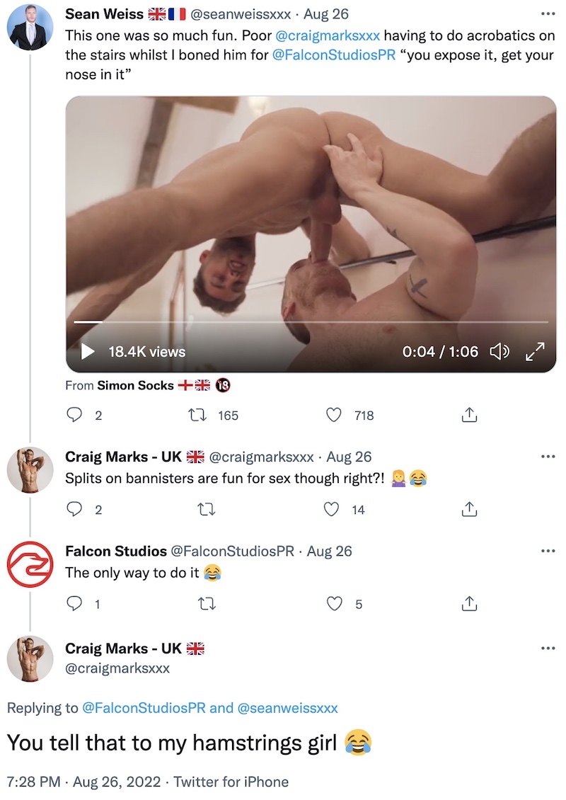
Task: Seek on the video progress bar
Action: pos(311,322)
